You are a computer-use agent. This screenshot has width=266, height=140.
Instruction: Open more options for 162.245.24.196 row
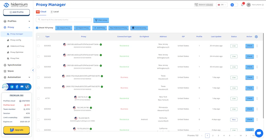point(257,109)
